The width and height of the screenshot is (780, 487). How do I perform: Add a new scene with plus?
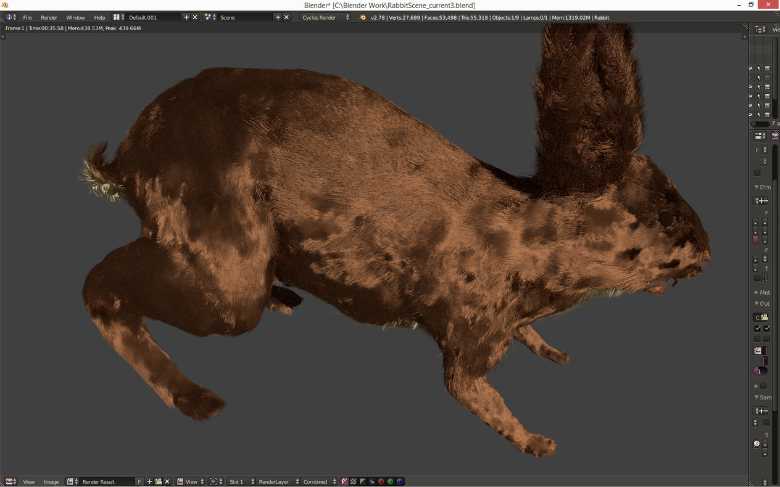pyautogui.click(x=278, y=17)
